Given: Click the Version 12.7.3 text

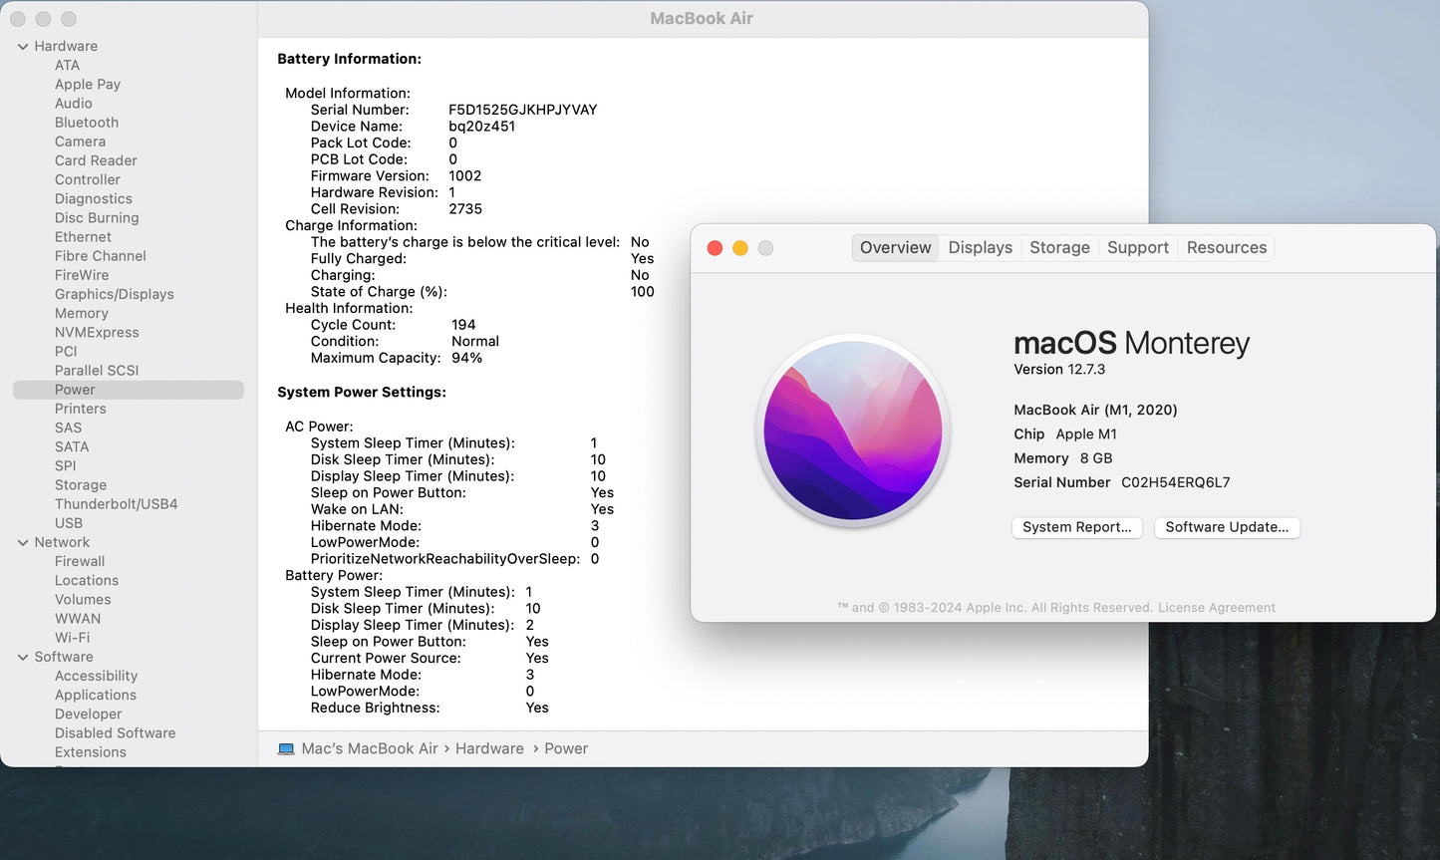Looking at the screenshot, I should click(x=1059, y=370).
